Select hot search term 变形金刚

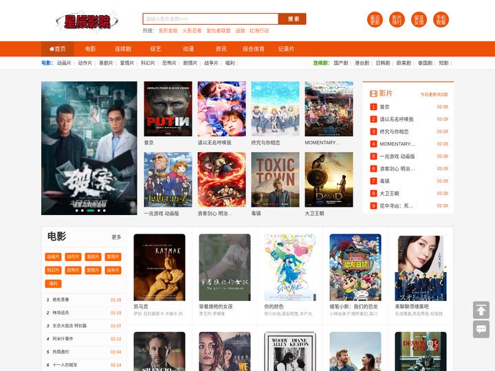168,31
